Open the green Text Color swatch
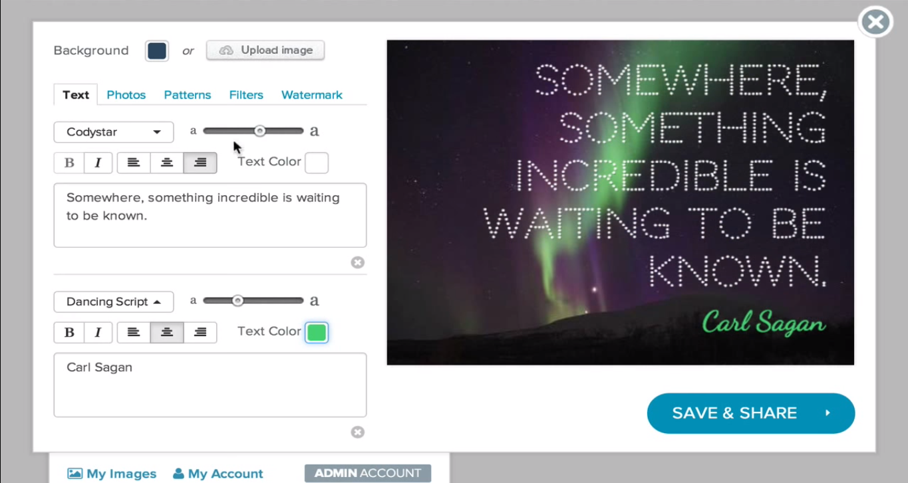Image resolution: width=908 pixels, height=483 pixels. [x=317, y=332]
